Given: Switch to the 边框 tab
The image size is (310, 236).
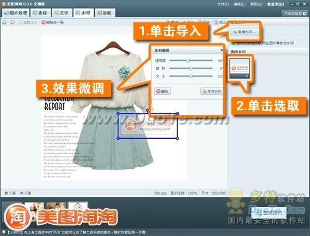Looking at the screenshot, I should [x=105, y=13].
